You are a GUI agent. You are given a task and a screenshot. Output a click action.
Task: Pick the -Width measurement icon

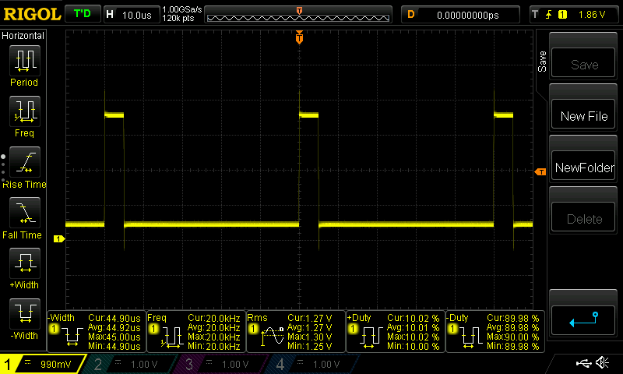coord(25,314)
